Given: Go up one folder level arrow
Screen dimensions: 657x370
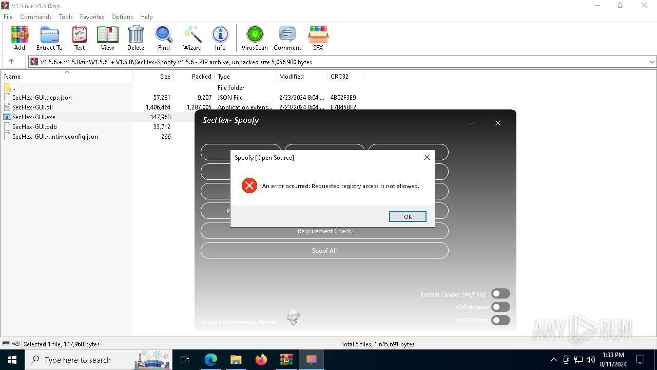Looking at the screenshot, I should [x=11, y=62].
